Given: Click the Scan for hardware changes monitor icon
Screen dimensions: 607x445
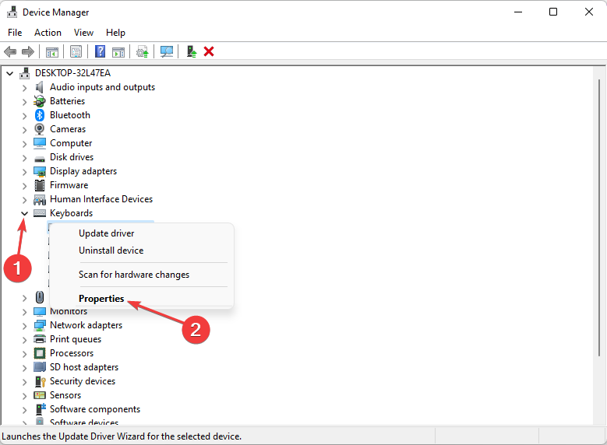Looking at the screenshot, I should pyautogui.click(x=167, y=51).
